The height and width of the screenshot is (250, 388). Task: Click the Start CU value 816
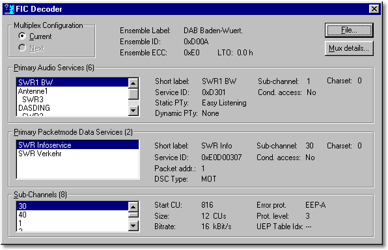point(207,205)
